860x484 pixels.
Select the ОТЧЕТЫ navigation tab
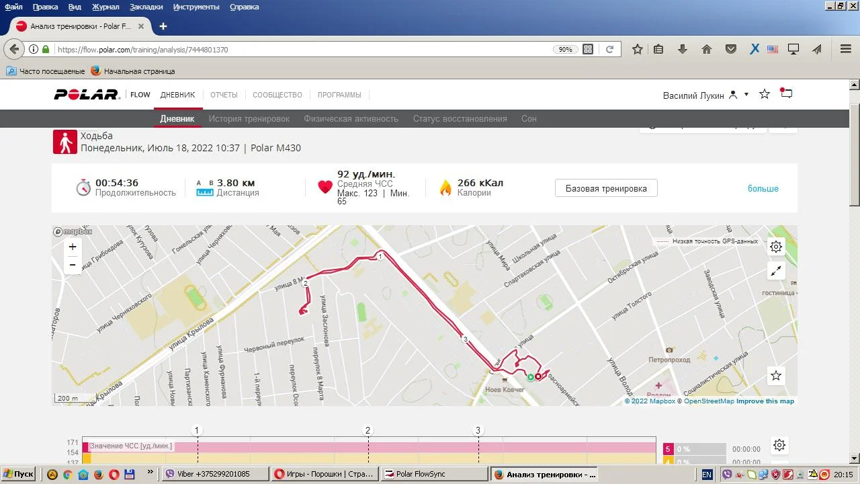[x=224, y=95]
